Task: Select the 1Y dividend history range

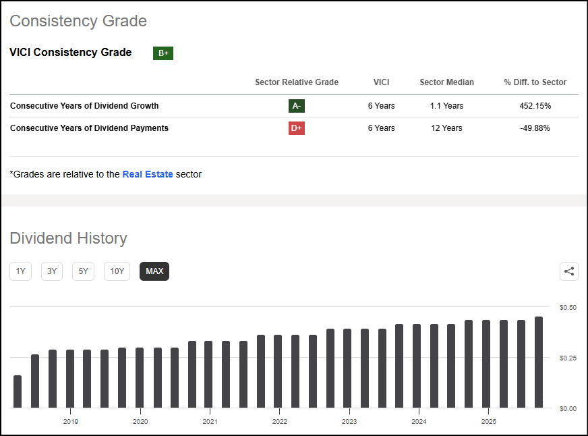Action: [21, 271]
